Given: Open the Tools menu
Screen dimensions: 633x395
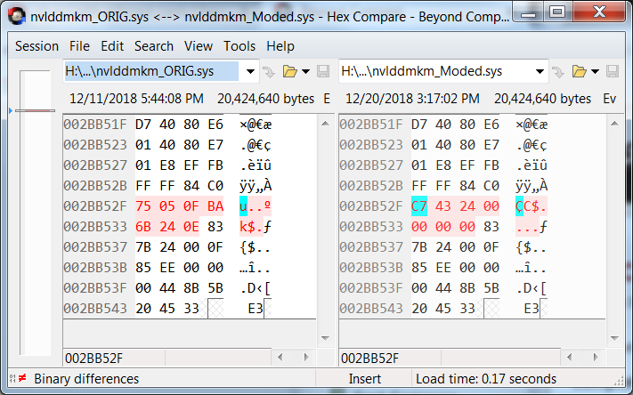Looking at the screenshot, I should point(239,46).
